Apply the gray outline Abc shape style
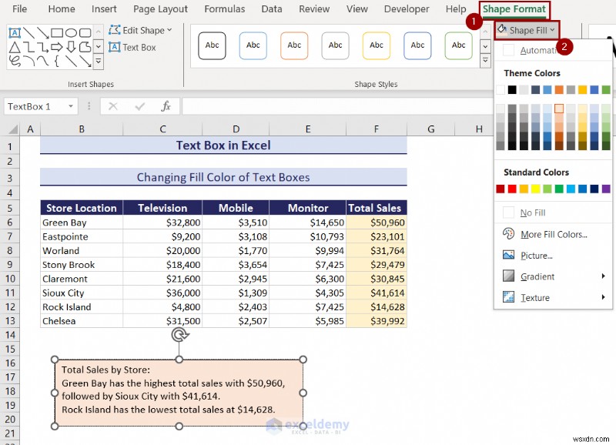 335,45
